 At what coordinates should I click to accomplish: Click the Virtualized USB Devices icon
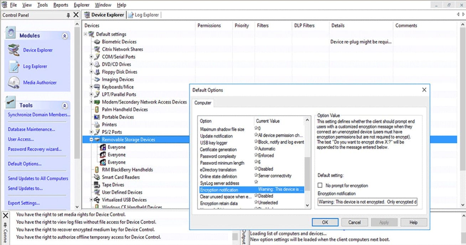[x=97, y=200]
